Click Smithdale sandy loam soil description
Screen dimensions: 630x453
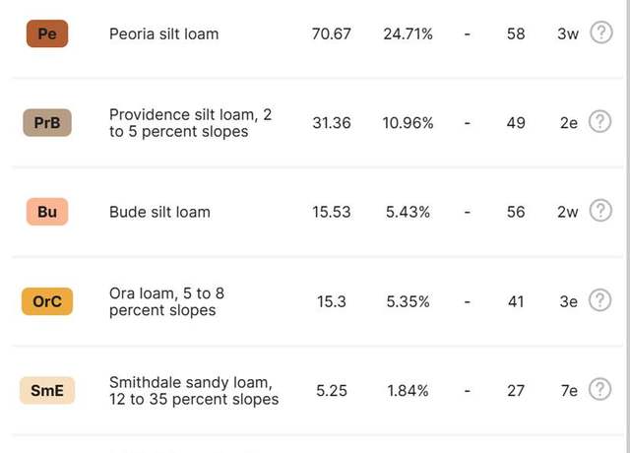tap(194, 391)
